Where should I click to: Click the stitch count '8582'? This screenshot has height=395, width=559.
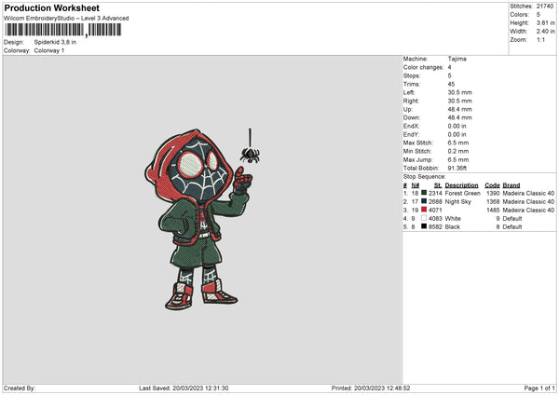[x=435, y=227]
